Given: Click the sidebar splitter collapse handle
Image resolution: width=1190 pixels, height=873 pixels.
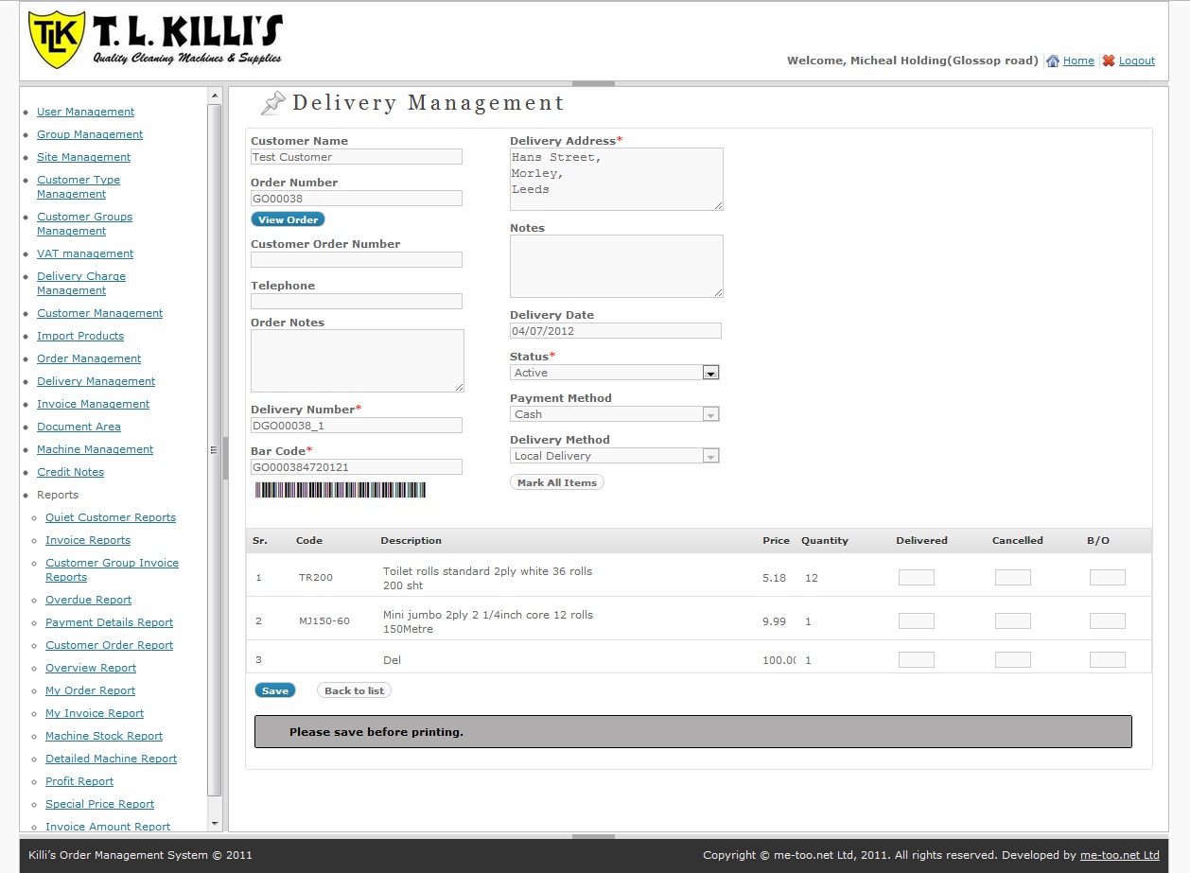Looking at the screenshot, I should (x=225, y=459).
